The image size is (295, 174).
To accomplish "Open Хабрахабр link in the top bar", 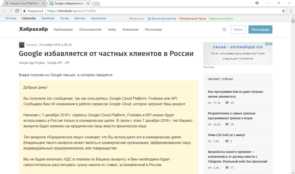I will pyautogui.click(x=29, y=18).
